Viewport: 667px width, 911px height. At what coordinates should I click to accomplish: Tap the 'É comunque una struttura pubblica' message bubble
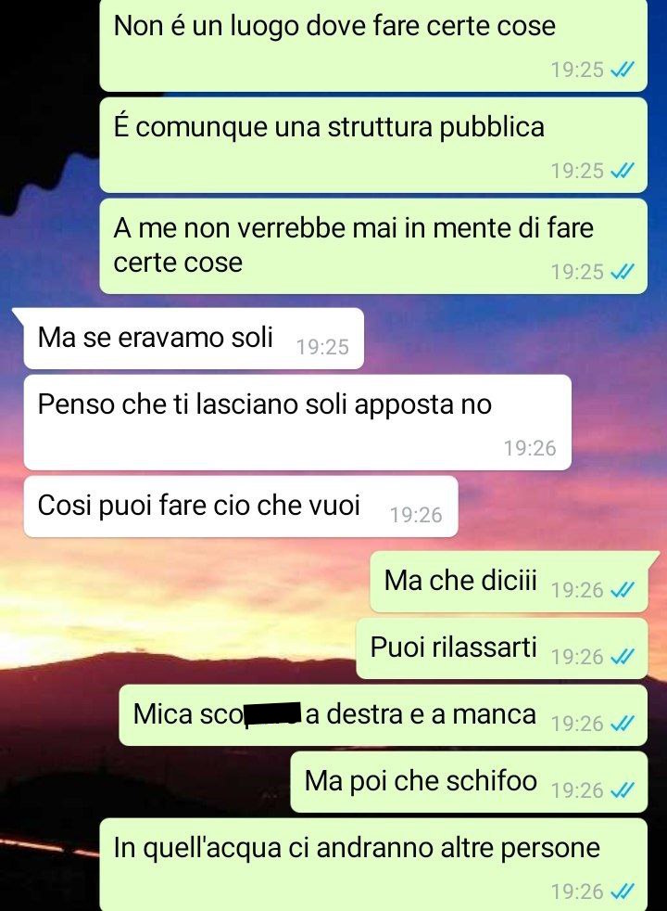pos(373,146)
